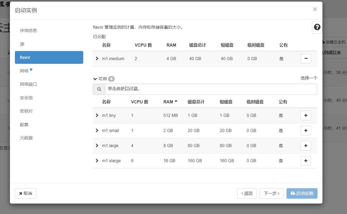
Task: Add the m1.small flavor with plus button
Action: [x=306, y=130]
